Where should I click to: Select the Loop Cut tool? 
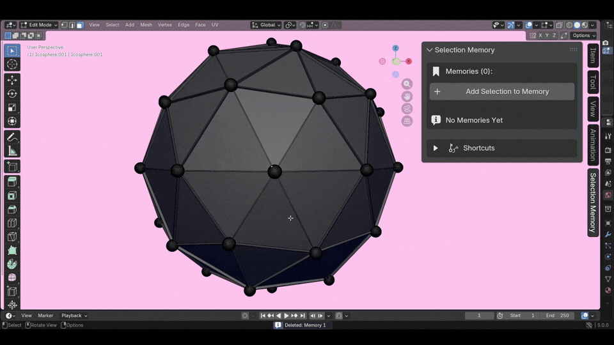pos(12,223)
